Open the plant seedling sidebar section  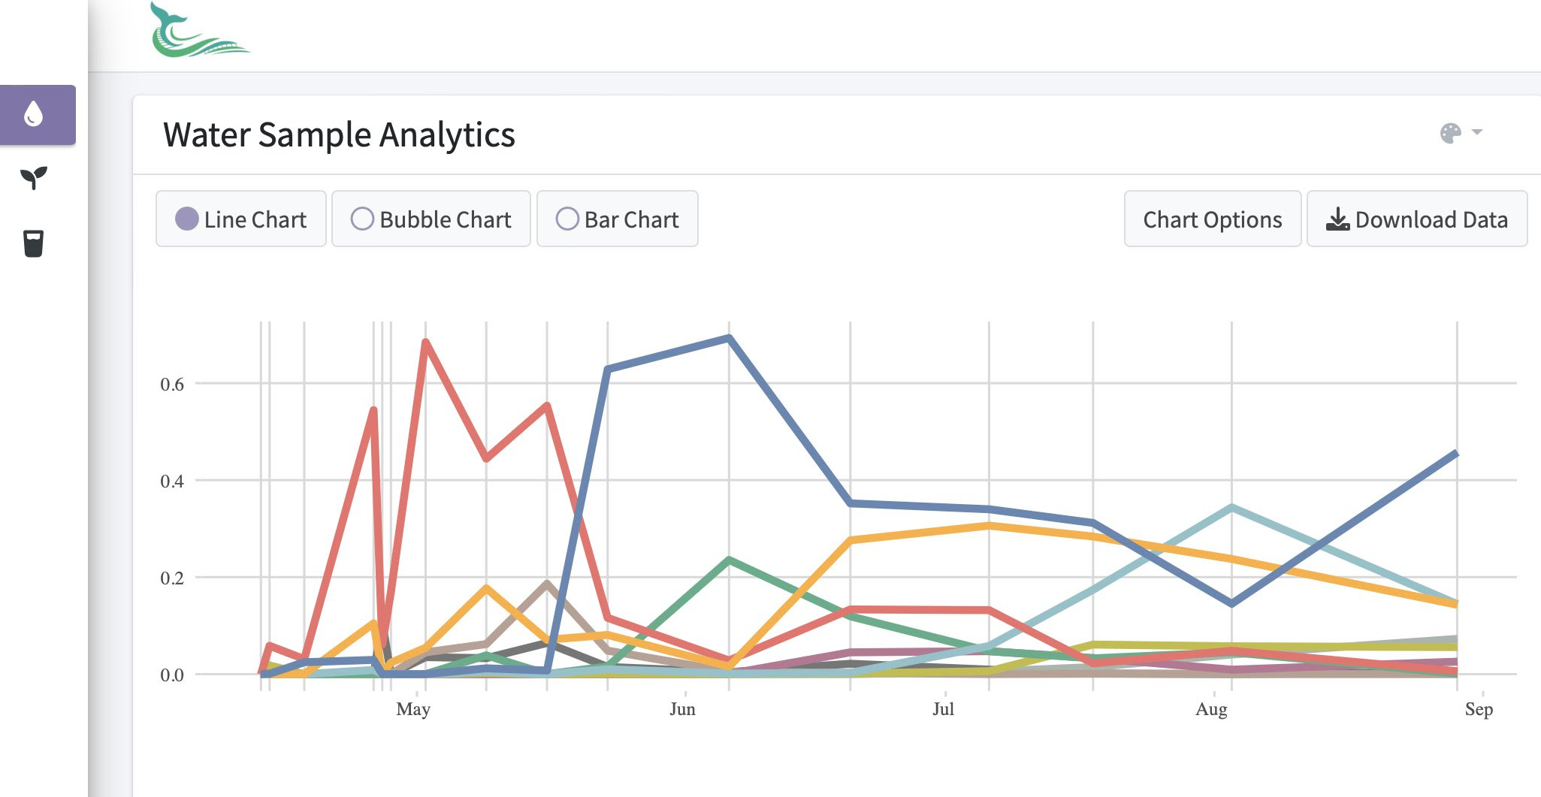(x=34, y=178)
